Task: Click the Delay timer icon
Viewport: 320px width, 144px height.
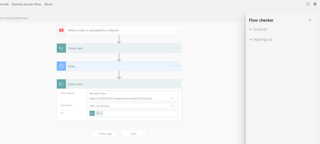Action: coord(61,66)
